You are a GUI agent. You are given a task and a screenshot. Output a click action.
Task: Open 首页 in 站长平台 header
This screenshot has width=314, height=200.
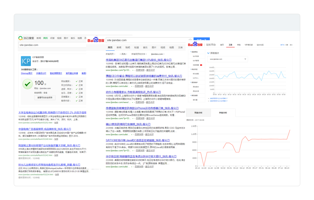(x=222, y=45)
